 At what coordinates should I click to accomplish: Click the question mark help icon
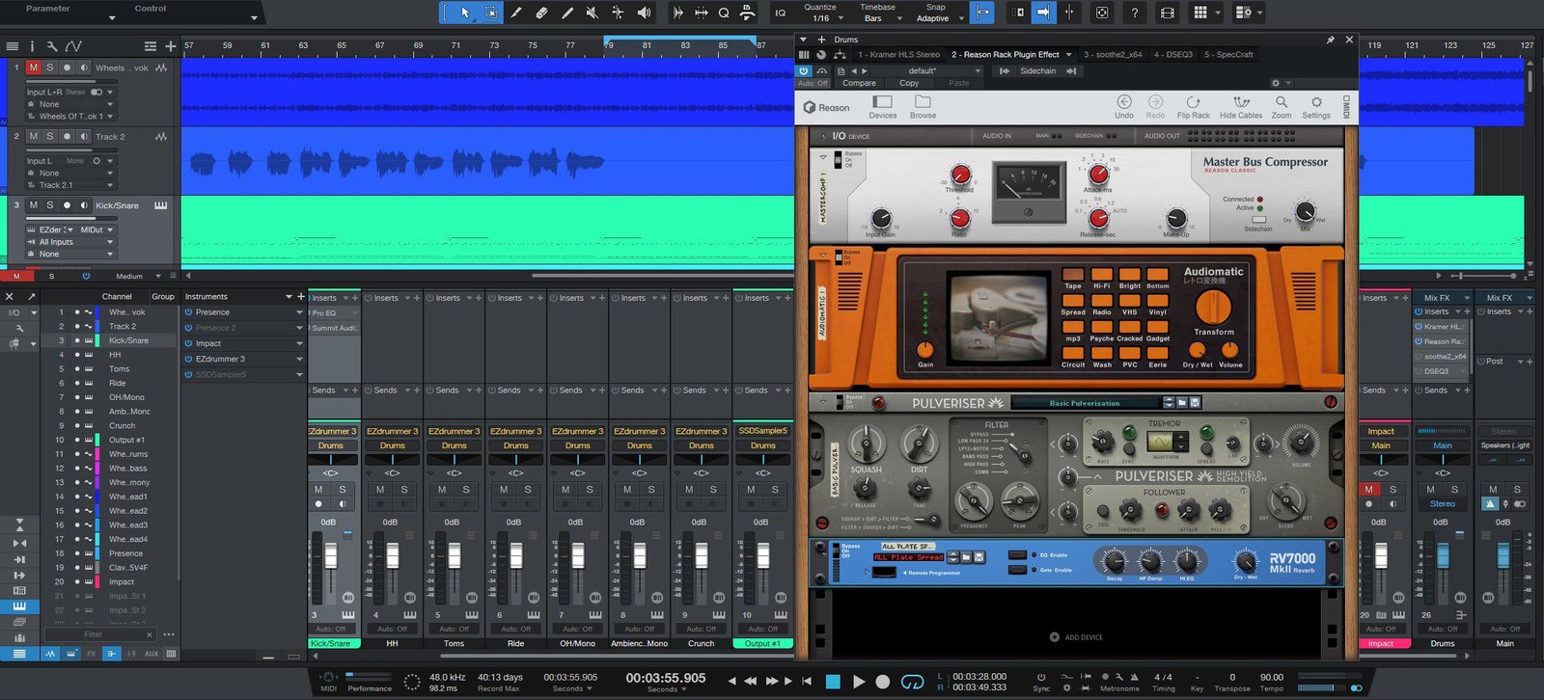(x=1135, y=13)
